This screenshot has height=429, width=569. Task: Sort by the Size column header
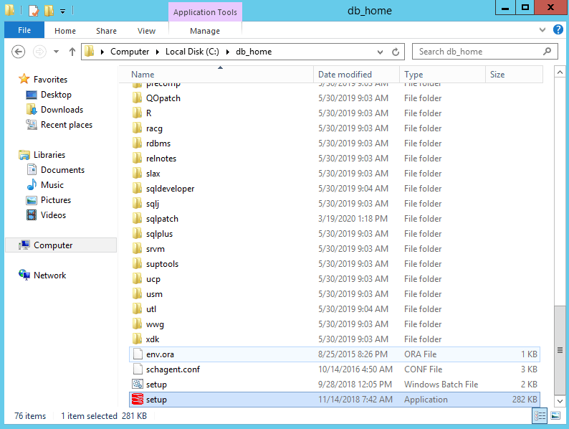[x=515, y=75]
